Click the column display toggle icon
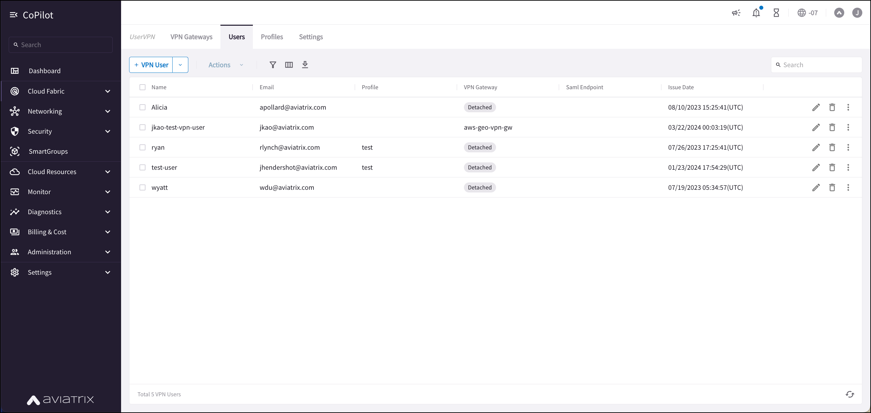The image size is (871, 413). click(x=288, y=64)
